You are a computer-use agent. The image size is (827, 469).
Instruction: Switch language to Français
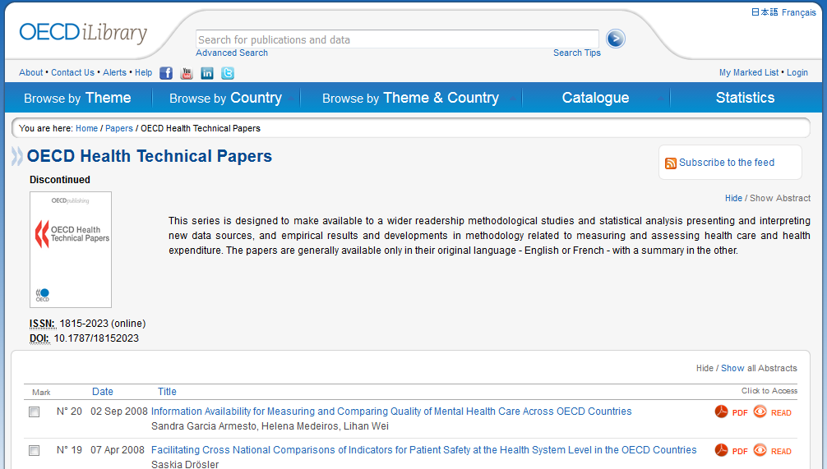pos(799,12)
